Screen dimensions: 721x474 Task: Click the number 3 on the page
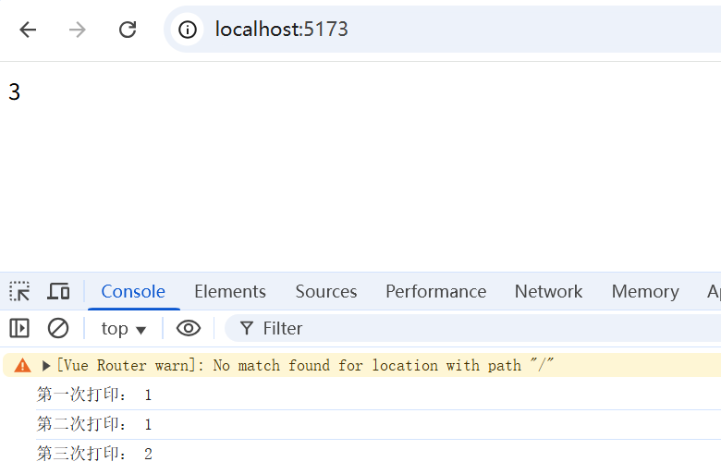tap(14, 92)
